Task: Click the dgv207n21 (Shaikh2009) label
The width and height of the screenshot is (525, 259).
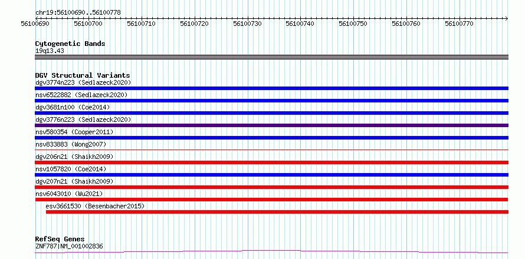Action: (x=74, y=181)
